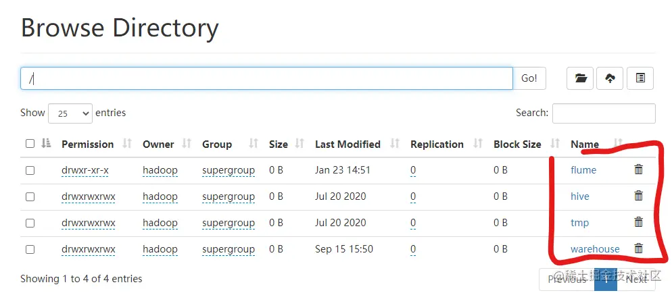Open the show 25 entries dropdown

pos(70,113)
